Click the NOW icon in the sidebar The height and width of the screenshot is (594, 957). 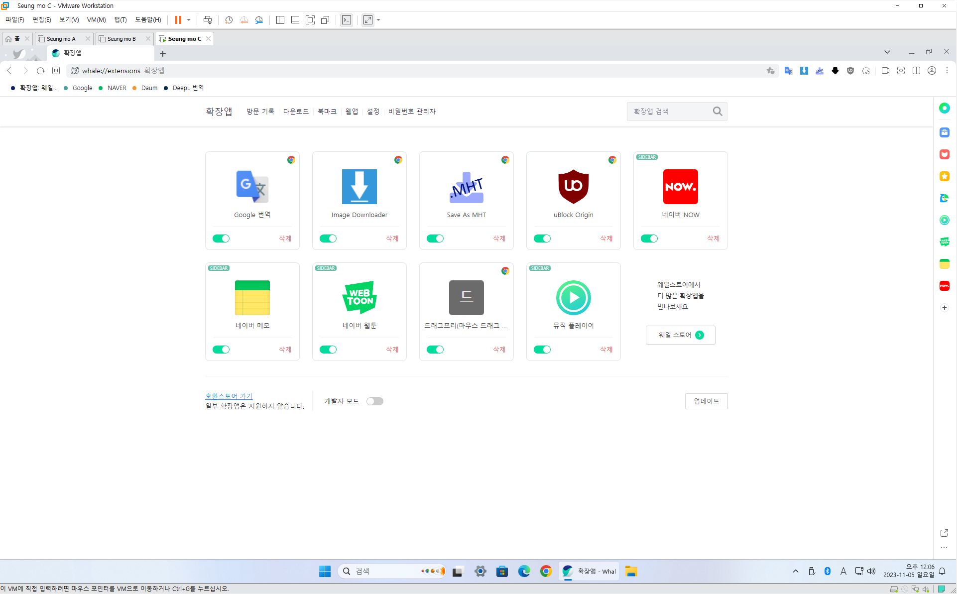click(944, 286)
